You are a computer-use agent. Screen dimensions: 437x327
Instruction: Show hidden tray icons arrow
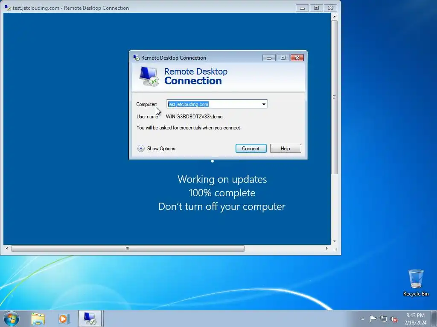[363, 319]
